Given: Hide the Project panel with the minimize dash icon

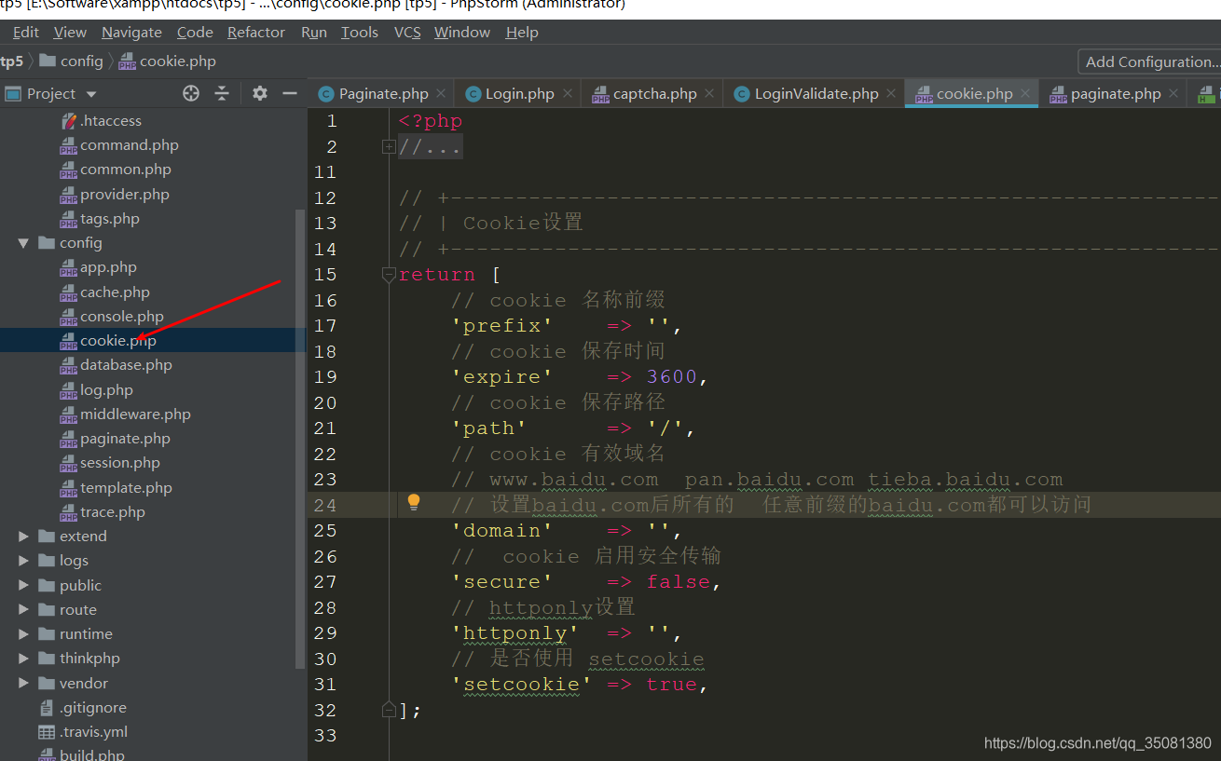Looking at the screenshot, I should [290, 93].
